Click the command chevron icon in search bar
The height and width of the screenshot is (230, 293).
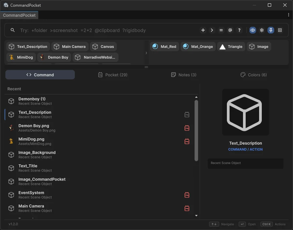212,30
